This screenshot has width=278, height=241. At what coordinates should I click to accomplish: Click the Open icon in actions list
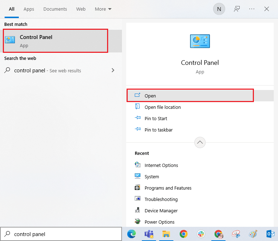tap(138, 95)
